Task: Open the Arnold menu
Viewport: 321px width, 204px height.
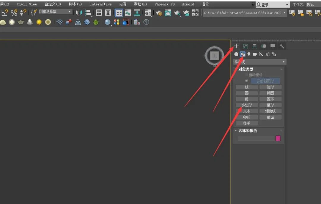Action: pos(188,4)
